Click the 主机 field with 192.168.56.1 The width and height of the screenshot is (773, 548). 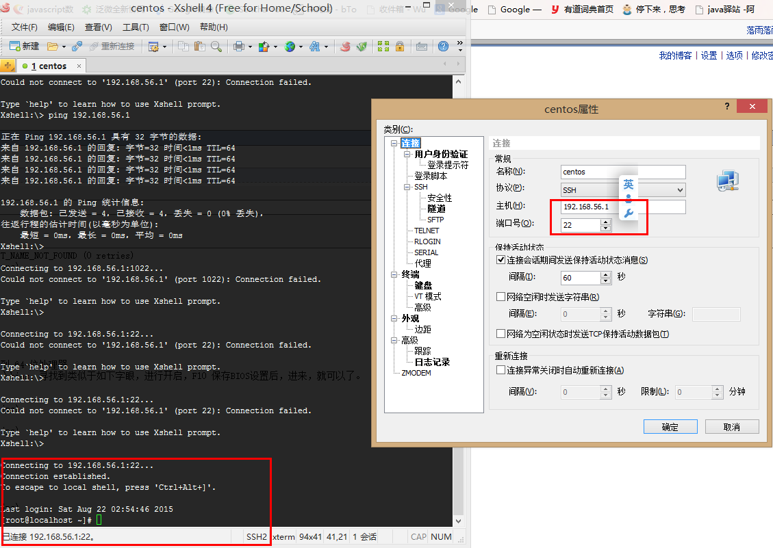coord(623,207)
